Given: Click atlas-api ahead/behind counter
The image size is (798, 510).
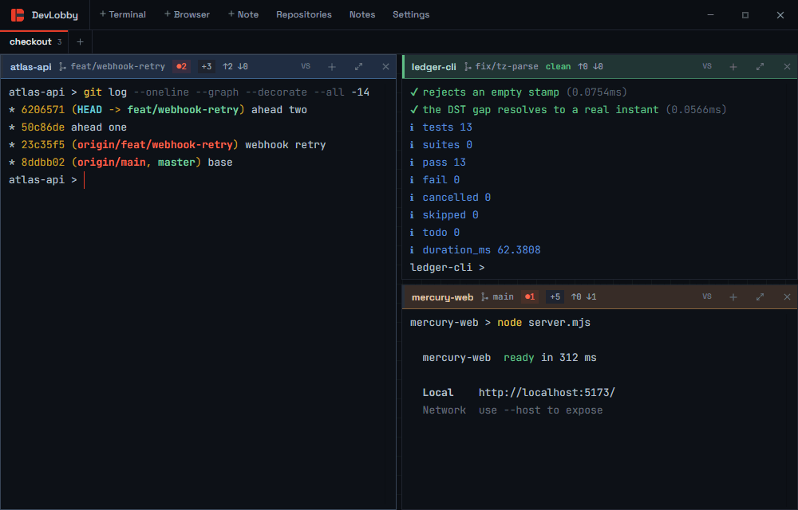Looking at the screenshot, I should pos(235,67).
